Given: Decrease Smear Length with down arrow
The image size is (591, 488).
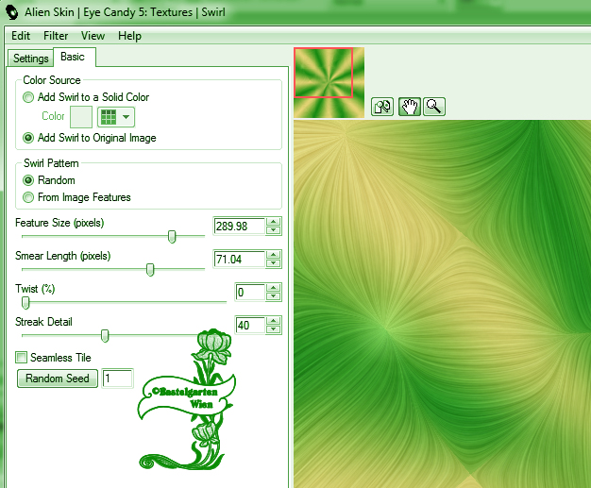Looking at the screenshot, I should click(274, 263).
